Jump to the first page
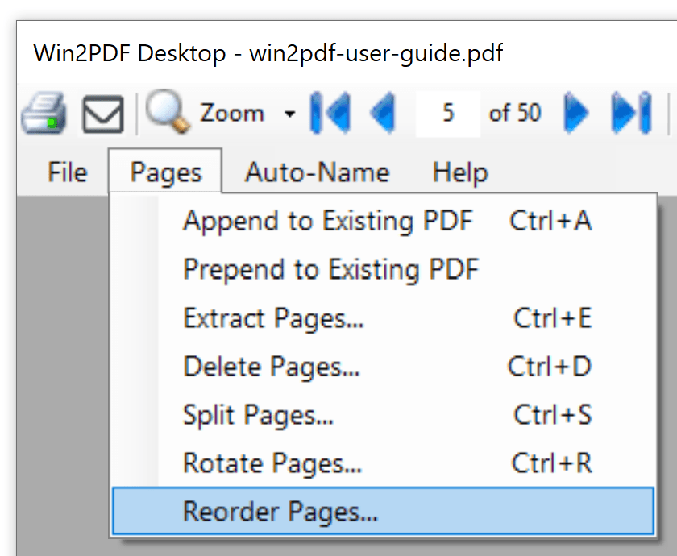 point(330,114)
